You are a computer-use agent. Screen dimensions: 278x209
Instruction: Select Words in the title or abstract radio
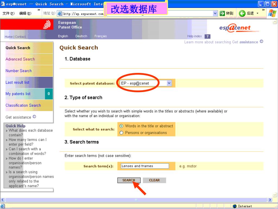pyautogui.click(x=121, y=126)
